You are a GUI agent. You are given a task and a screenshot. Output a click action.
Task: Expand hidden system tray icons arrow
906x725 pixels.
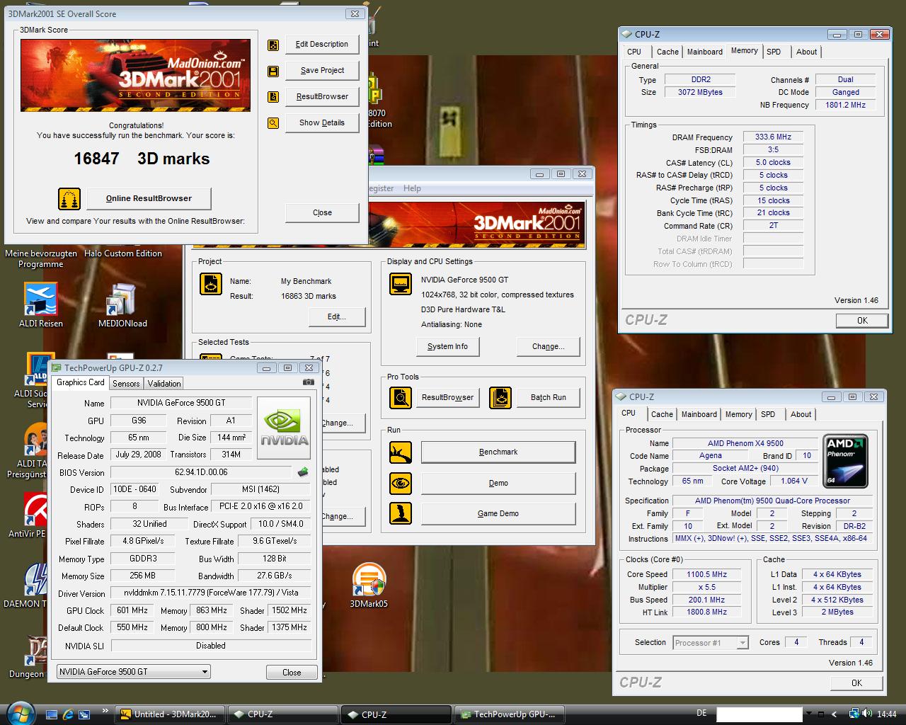[834, 714]
